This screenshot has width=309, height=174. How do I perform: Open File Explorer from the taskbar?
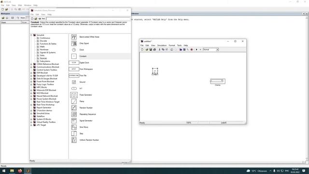(12, 171)
